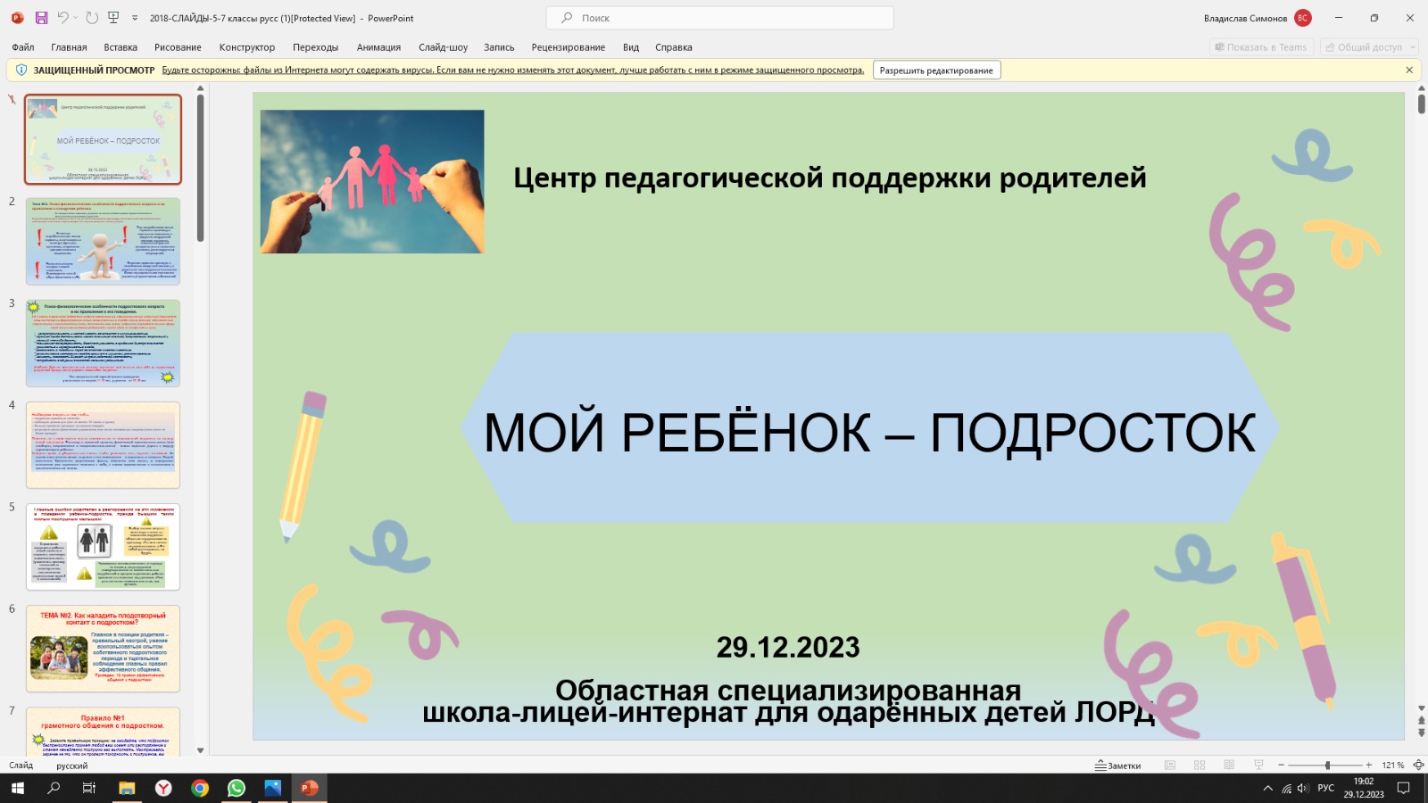Open Reading View from status bar

(x=1229, y=766)
